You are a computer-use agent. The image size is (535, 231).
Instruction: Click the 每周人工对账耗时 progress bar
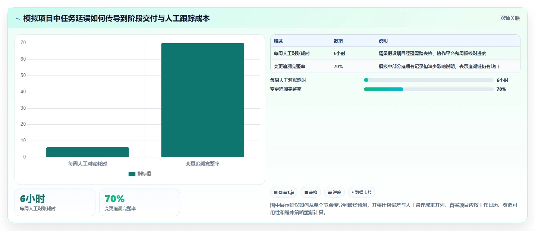tap(429, 80)
